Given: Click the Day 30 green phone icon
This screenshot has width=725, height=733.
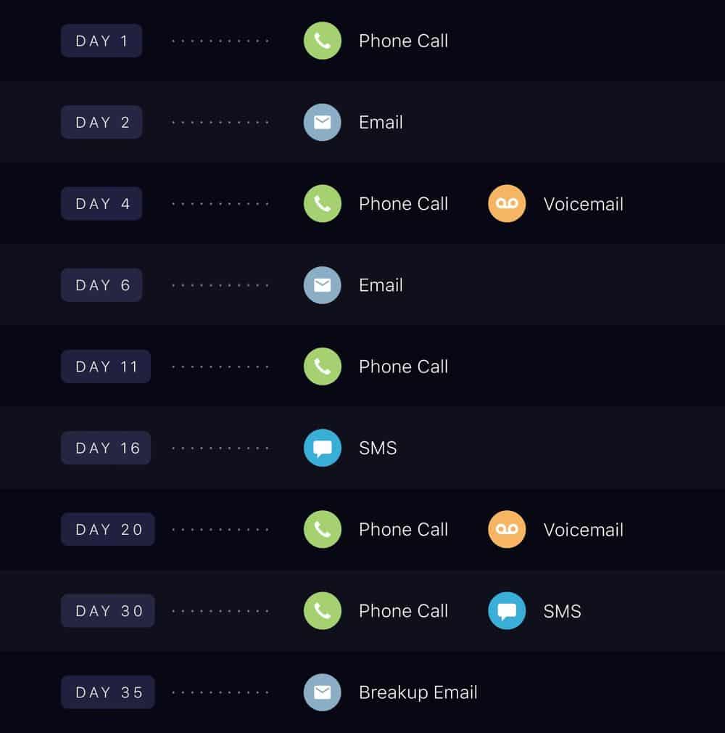Looking at the screenshot, I should point(323,610).
